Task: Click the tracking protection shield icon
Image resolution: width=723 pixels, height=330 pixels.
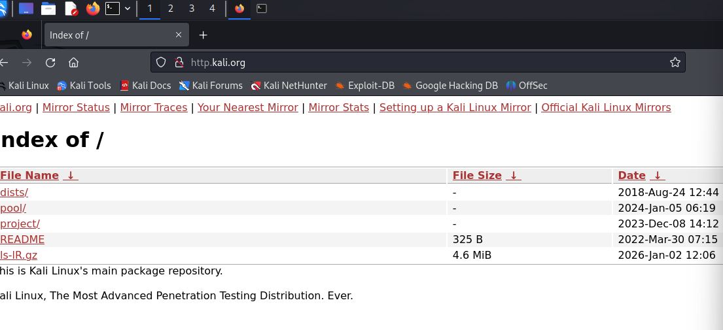Action: [160, 63]
